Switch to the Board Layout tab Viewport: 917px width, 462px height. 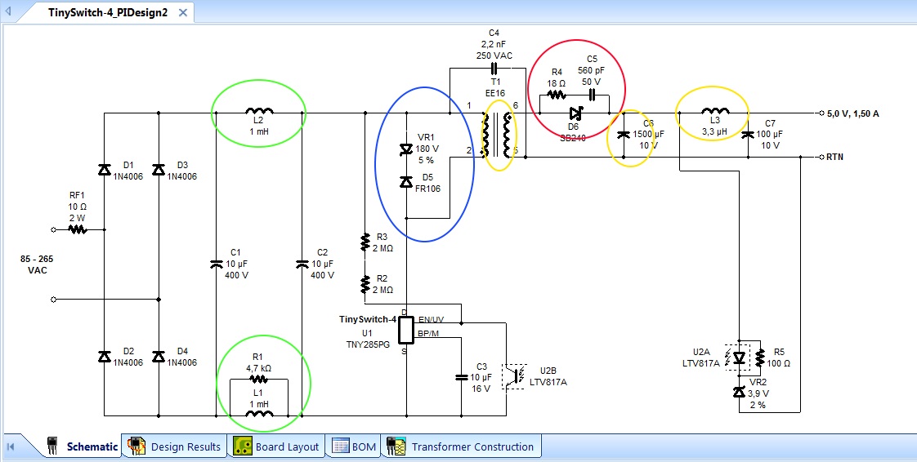(277, 446)
